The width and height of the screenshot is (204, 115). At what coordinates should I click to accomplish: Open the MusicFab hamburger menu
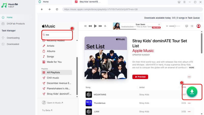click(184, 2)
